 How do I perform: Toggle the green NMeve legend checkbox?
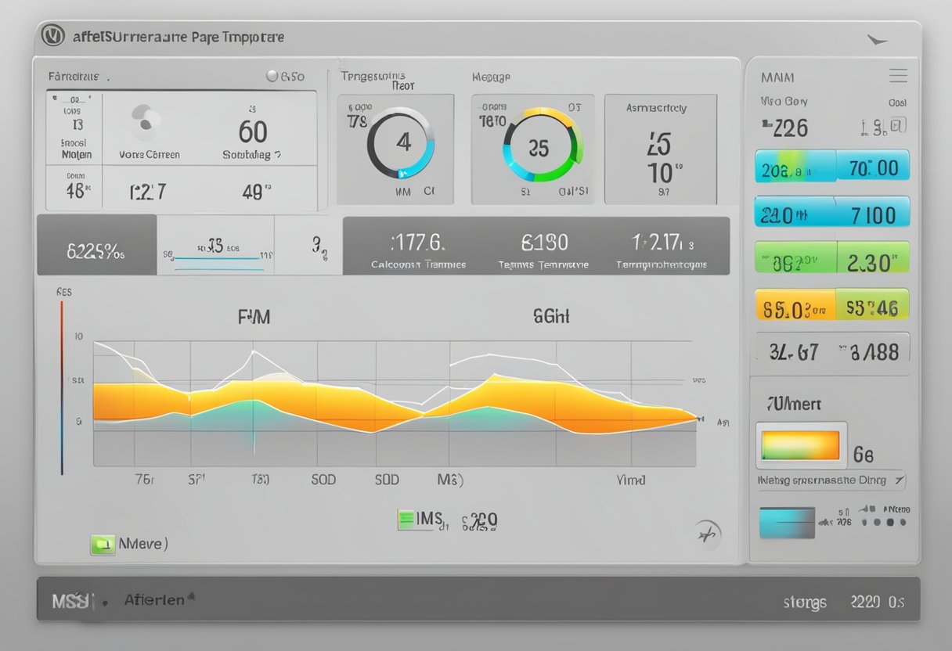coord(101,545)
